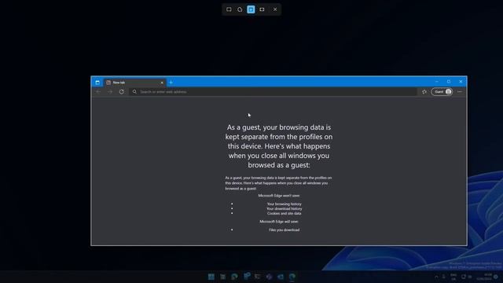This screenshot has width=503, height=283.
Task: Open the Favorites star icon in Edge
Action: click(424, 92)
